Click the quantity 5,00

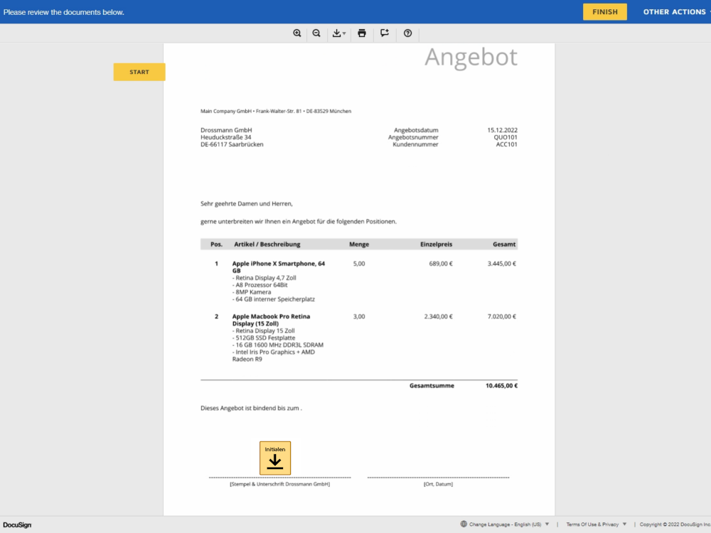[359, 264]
